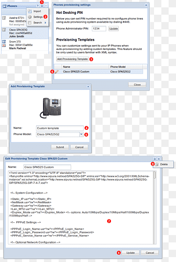Image resolution: width=176 pixels, height=262 pixels.
Task: Click Cancel in Edit Provisioning Template dialog
Action: [x=150, y=253]
